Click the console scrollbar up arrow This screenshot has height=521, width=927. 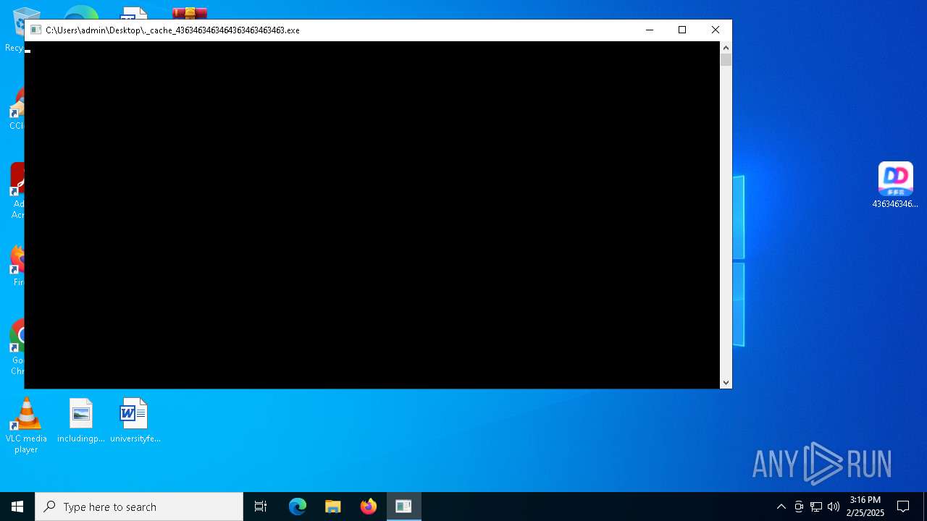pos(726,48)
